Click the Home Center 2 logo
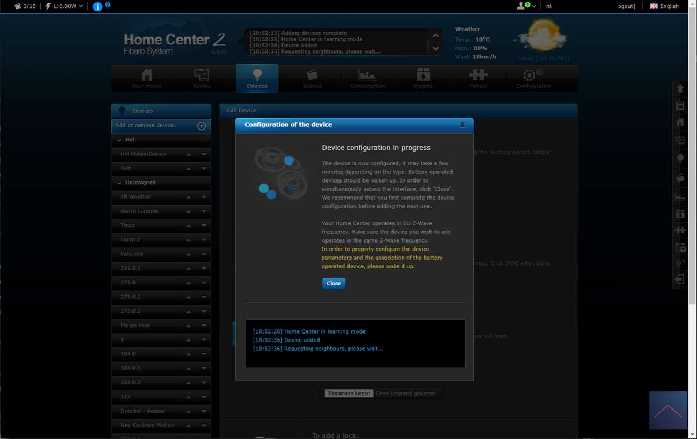 point(174,44)
